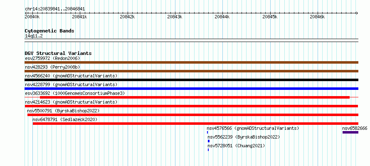The height and width of the screenshot is (166, 370).
Task: Click the DGV Structural Variants track title
Action: pos(58,53)
